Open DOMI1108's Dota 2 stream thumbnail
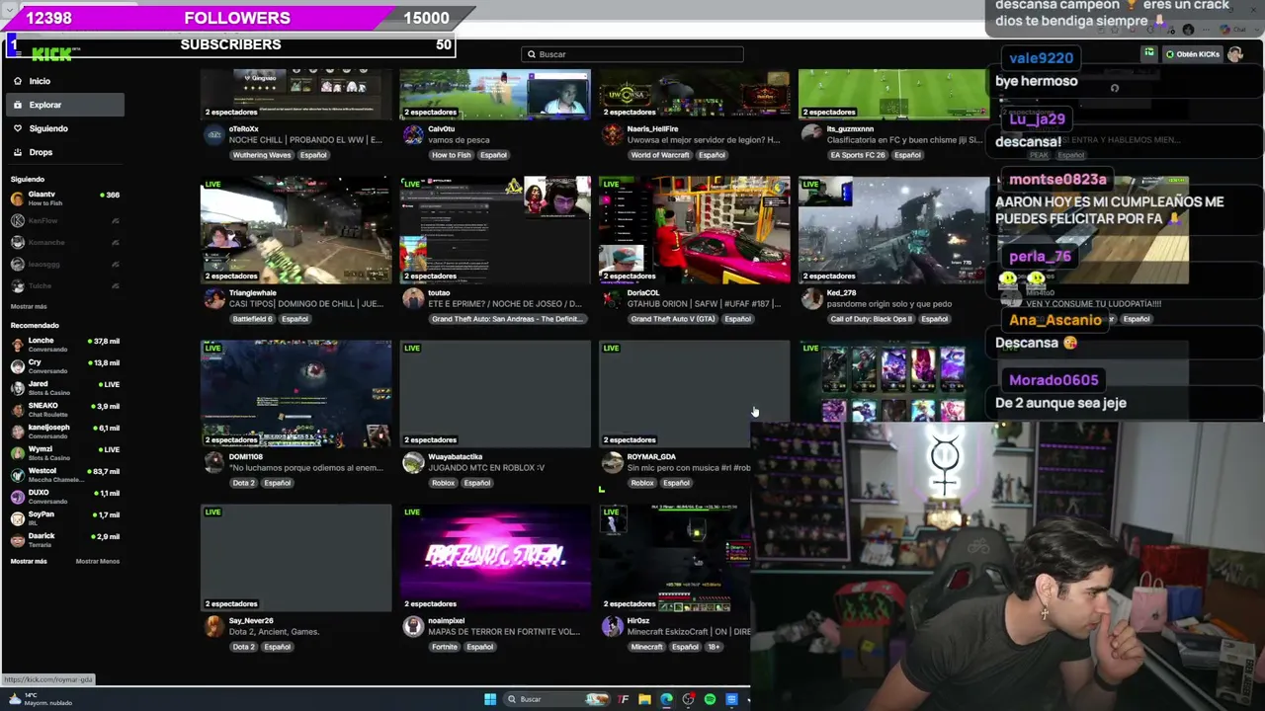This screenshot has height=711, width=1265. click(x=296, y=394)
